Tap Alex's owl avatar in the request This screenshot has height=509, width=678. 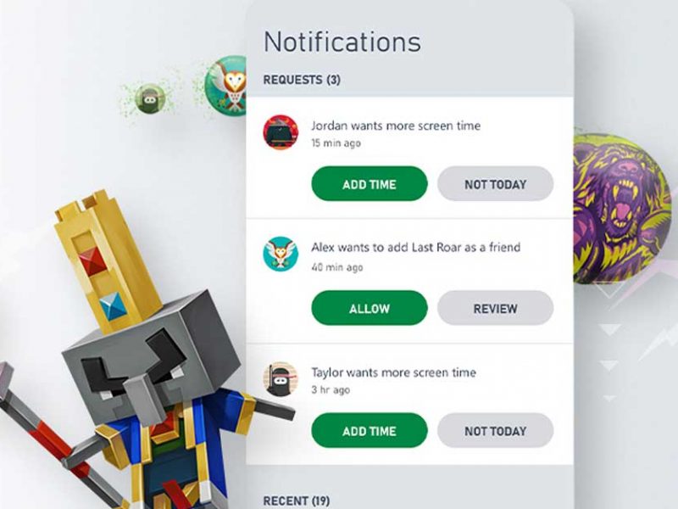pyautogui.click(x=281, y=254)
